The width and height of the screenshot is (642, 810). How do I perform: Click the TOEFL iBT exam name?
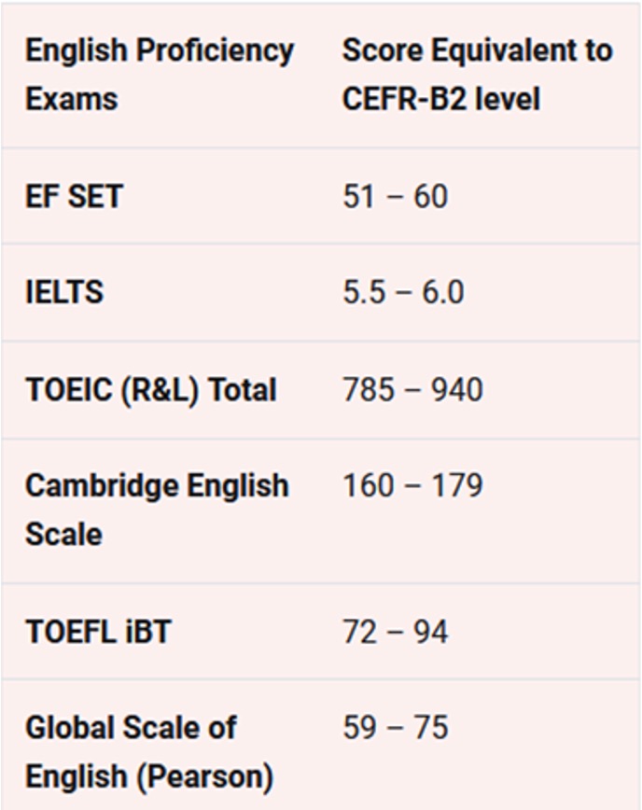[x=98, y=632]
